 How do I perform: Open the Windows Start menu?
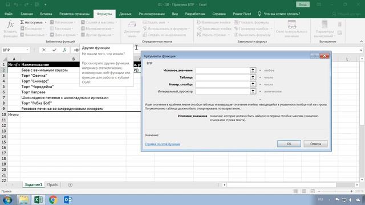(x=7, y=200)
